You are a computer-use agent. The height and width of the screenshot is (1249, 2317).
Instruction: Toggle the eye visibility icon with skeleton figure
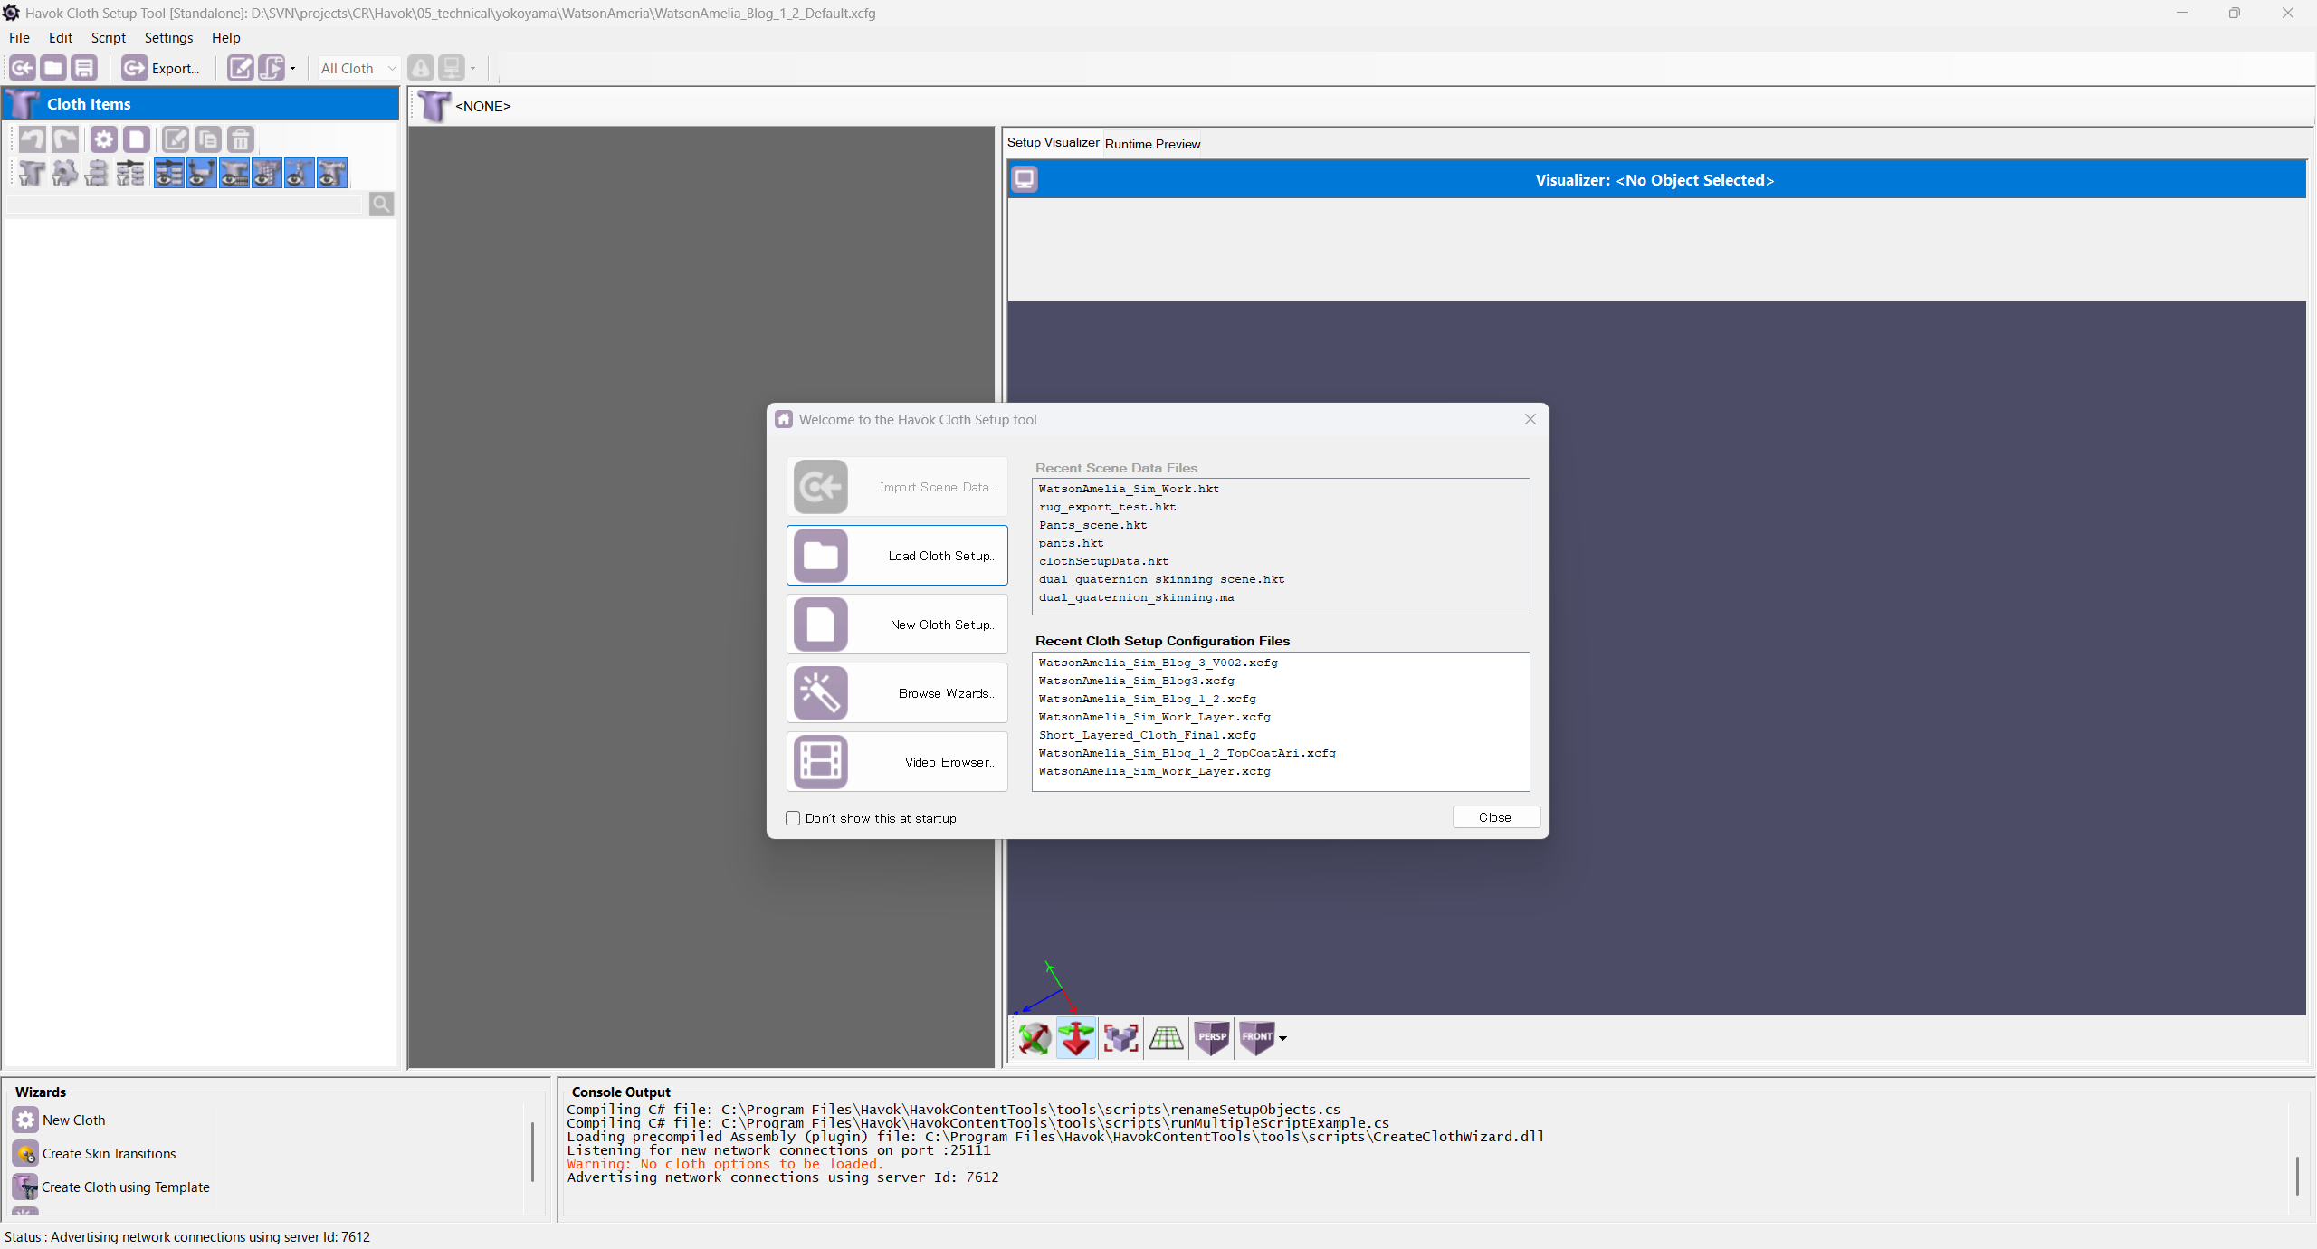300,173
